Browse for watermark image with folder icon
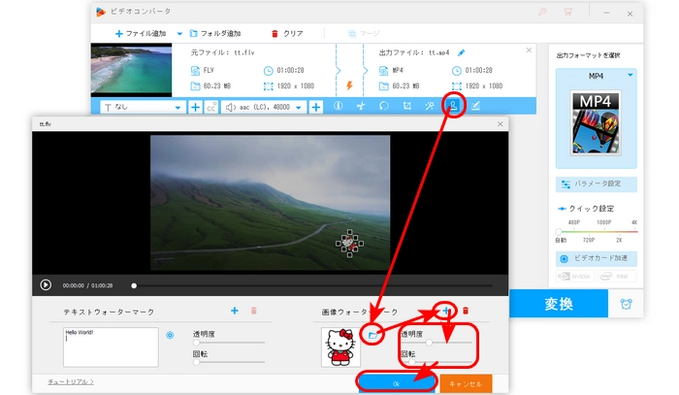 372,335
